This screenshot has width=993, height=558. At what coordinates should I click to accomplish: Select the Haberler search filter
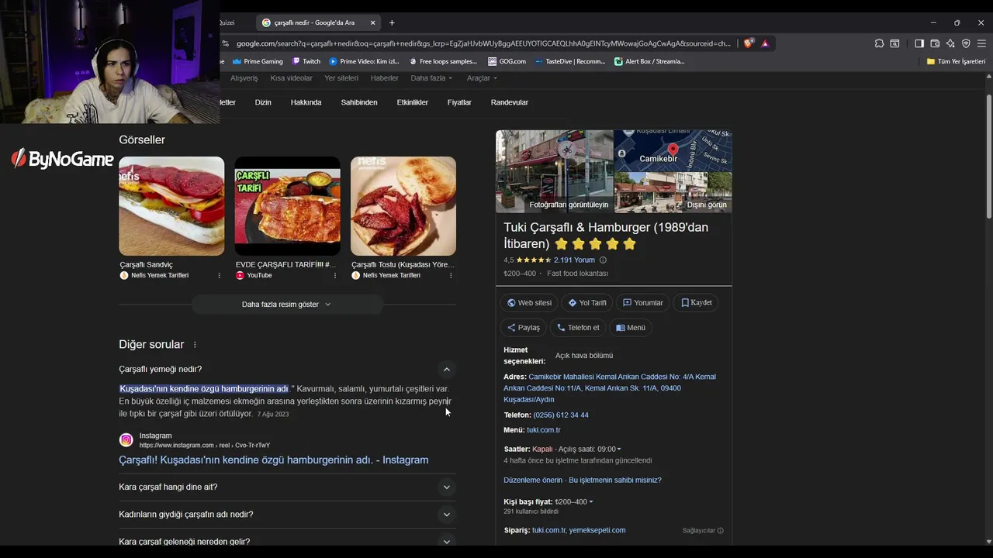pos(384,78)
